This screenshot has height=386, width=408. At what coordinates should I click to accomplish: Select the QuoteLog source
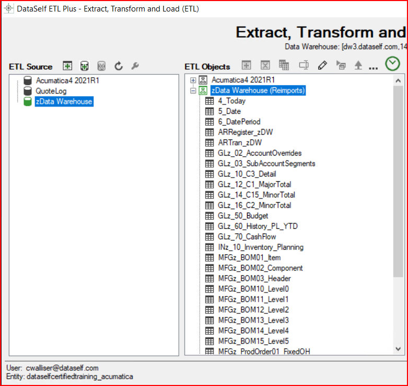51,91
